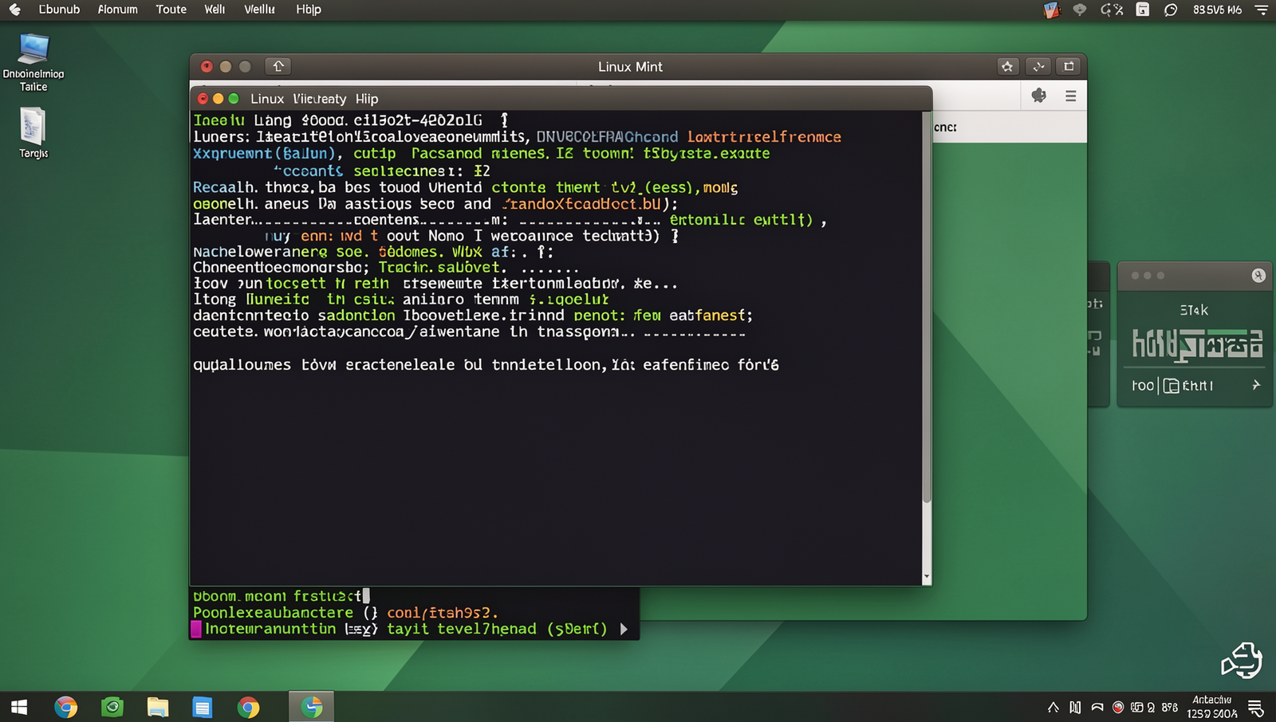Click the Antactiw clock in the taskbar
This screenshot has width=1276, height=722.
[x=1212, y=707]
